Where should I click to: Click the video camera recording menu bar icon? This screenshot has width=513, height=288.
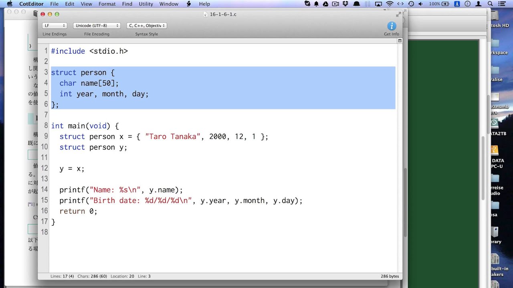pyautogui.click(x=335, y=4)
